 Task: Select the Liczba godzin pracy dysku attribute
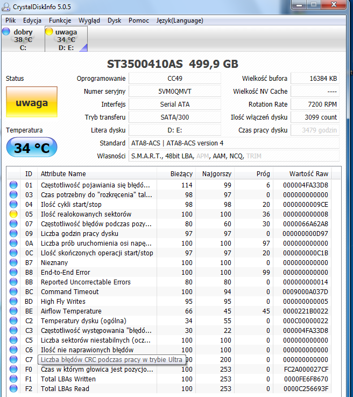pyautogui.click(x=80, y=233)
